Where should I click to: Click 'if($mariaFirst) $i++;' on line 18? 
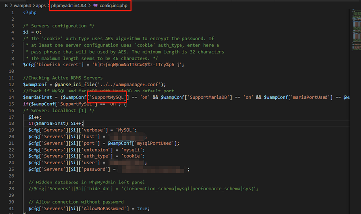pos(56,123)
